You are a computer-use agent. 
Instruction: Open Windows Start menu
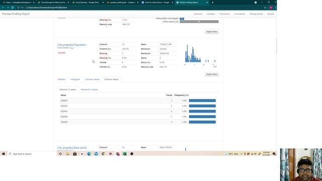pos(4,154)
